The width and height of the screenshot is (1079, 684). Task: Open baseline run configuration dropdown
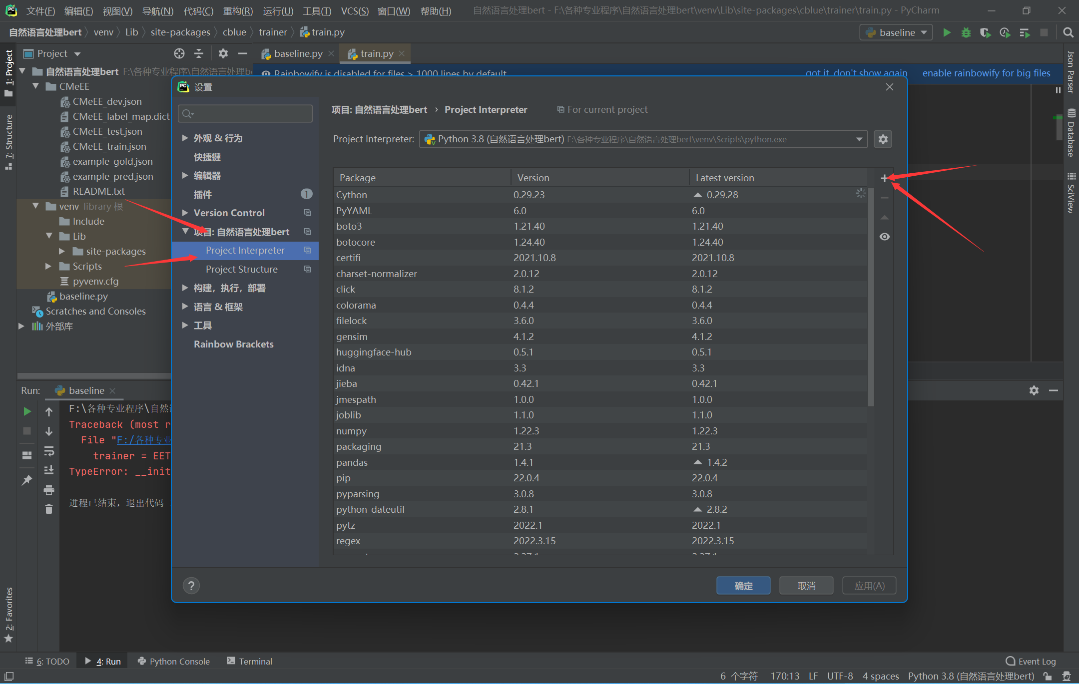896,32
